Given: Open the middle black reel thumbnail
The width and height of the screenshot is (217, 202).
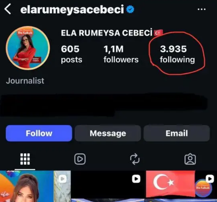Looking at the screenshot, I should pos(108,186).
